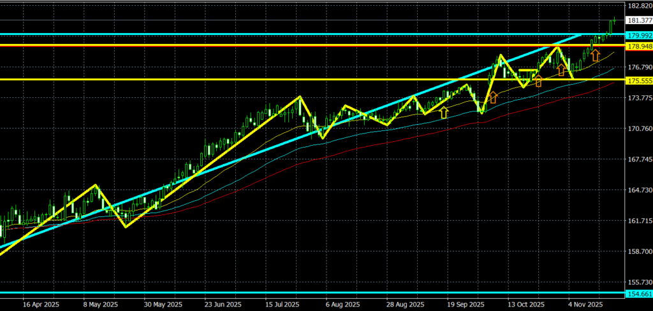Select orange arrow just below the late-October peak

click(x=561, y=69)
